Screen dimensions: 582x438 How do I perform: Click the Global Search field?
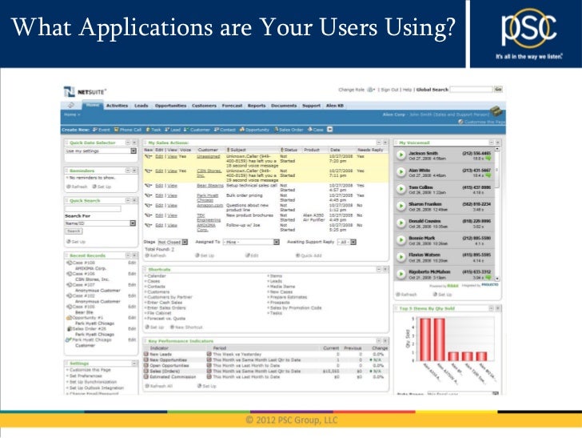point(471,89)
